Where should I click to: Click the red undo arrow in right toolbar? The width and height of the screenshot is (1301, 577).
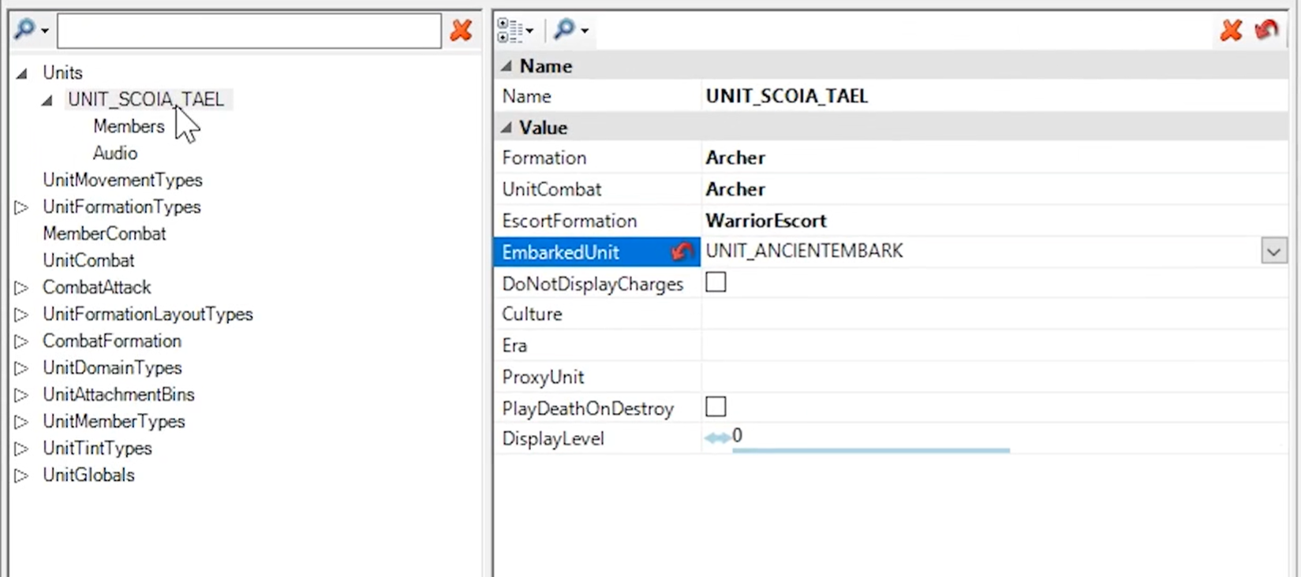pos(1266,30)
